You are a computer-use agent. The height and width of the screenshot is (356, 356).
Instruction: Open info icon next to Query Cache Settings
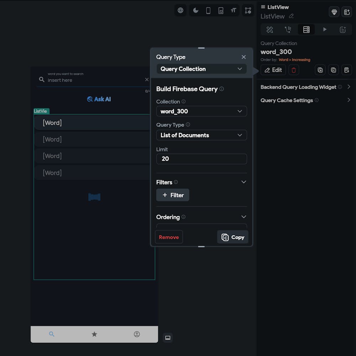(316, 100)
